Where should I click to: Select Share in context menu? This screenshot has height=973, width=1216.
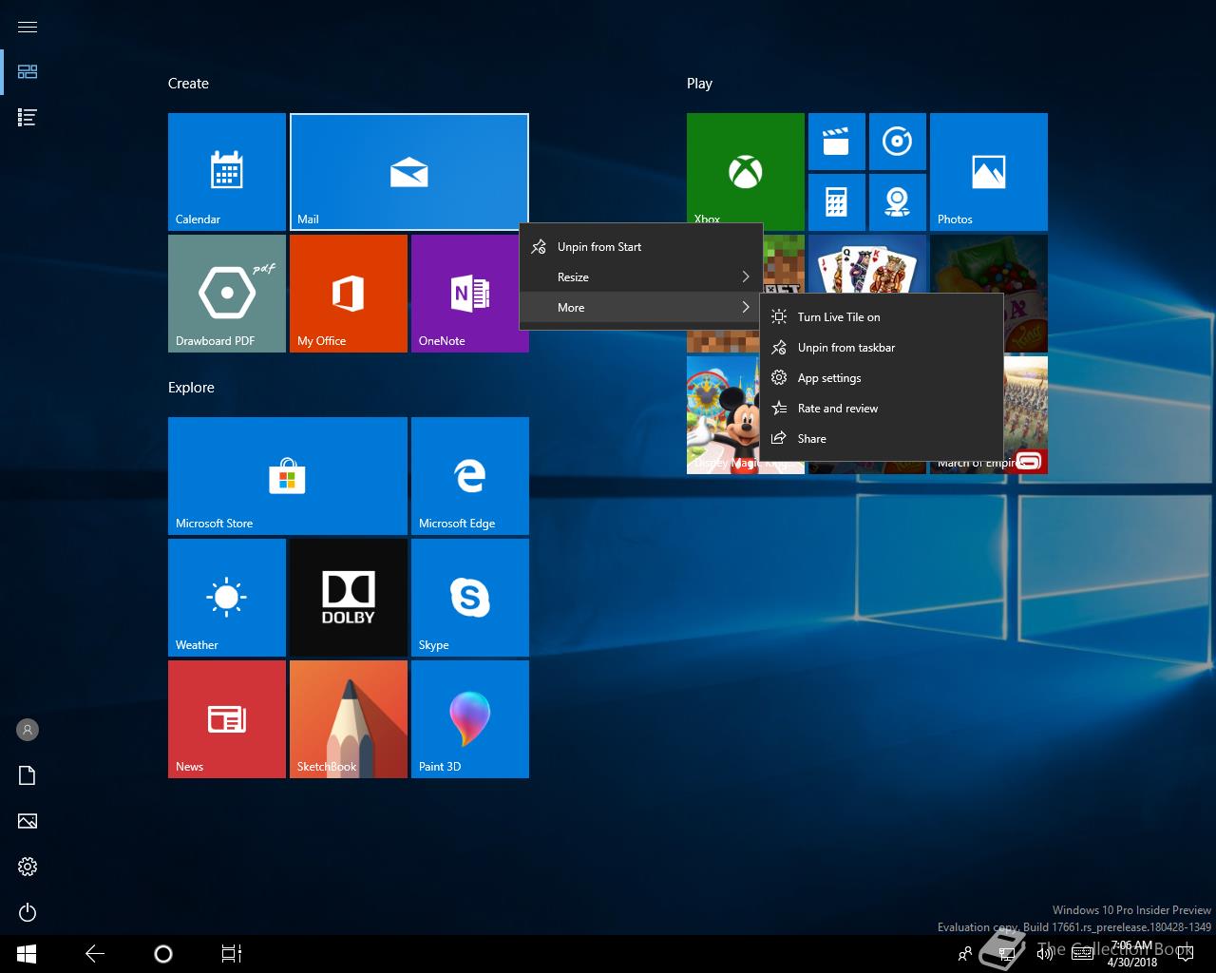click(x=882, y=439)
